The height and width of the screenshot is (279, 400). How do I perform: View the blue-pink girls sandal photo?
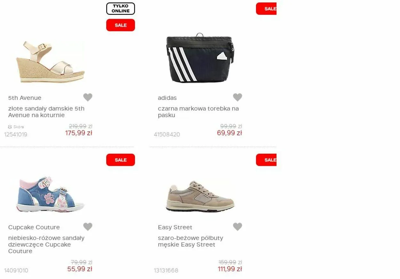click(x=50, y=194)
